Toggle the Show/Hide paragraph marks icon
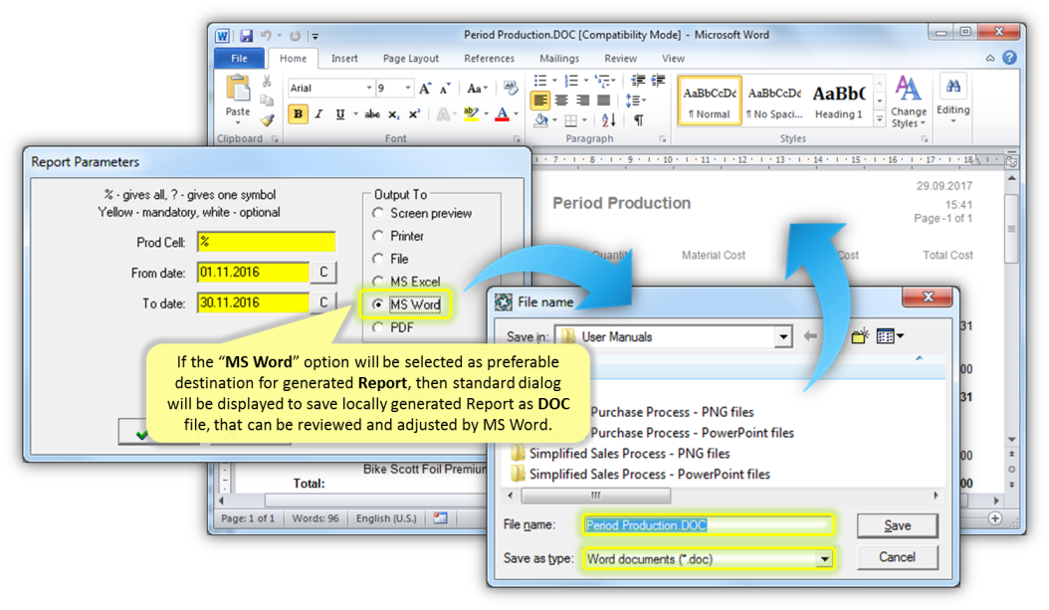 point(639,120)
